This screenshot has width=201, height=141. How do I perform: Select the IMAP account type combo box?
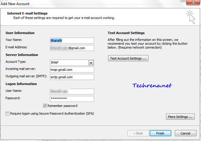point(72,63)
